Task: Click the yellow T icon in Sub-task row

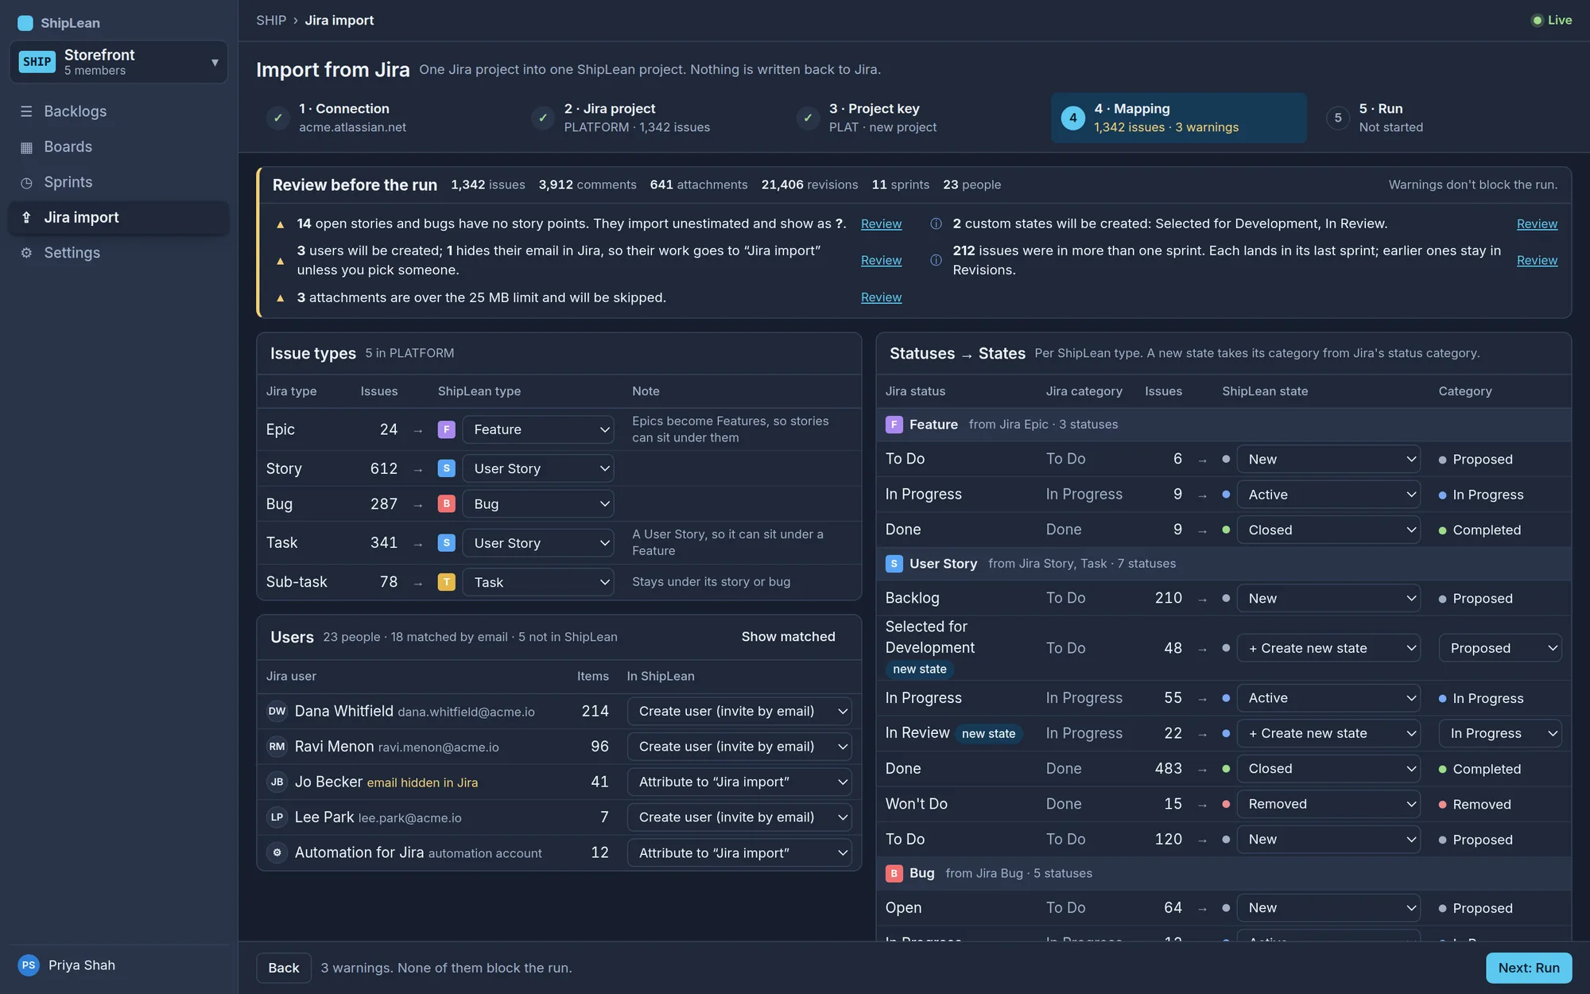Action: coord(446,582)
